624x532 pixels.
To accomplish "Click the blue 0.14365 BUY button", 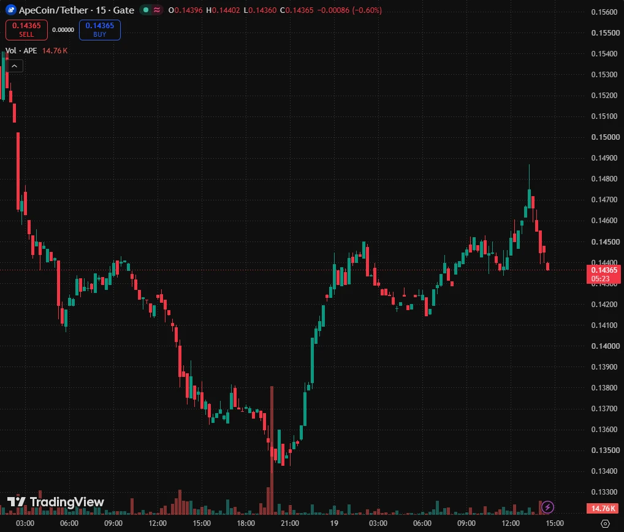I will click(x=100, y=30).
